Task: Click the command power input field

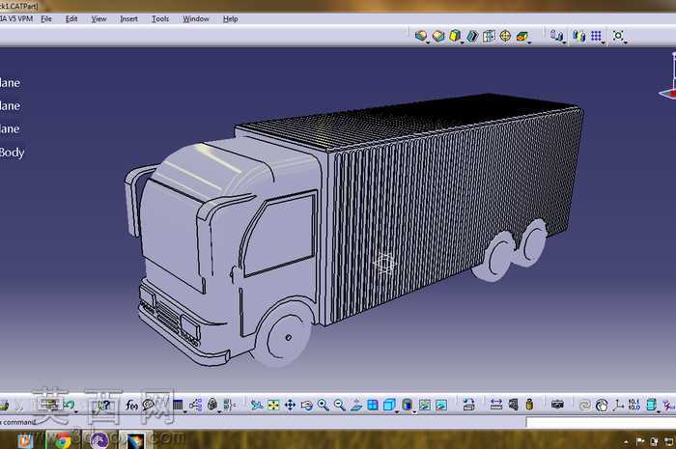Action: (x=601, y=422)
